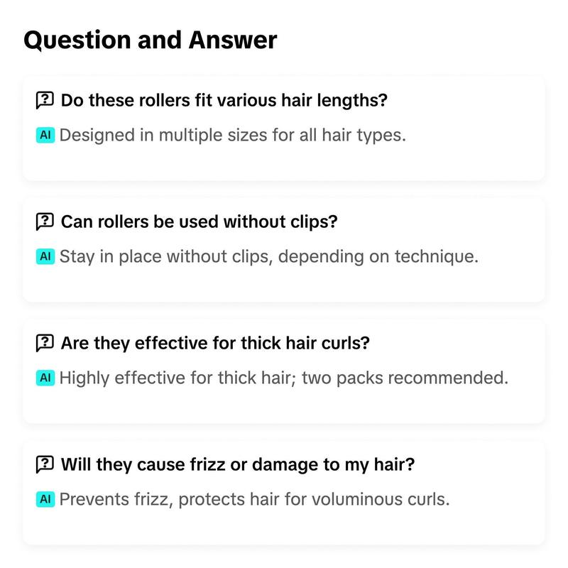Screen dimensions: 568x568
Task: Click the question icon beside 'Are they effective'
Action: point(45,343)
